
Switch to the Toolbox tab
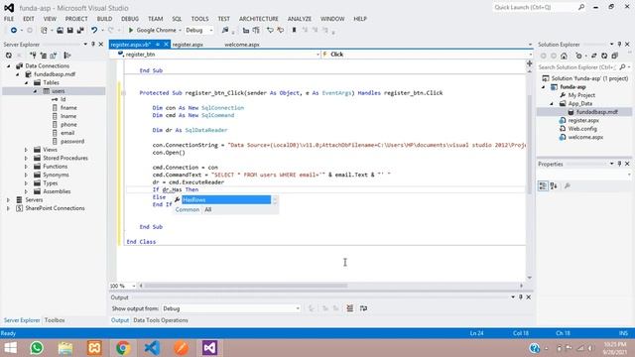click(x=55, y=320)
